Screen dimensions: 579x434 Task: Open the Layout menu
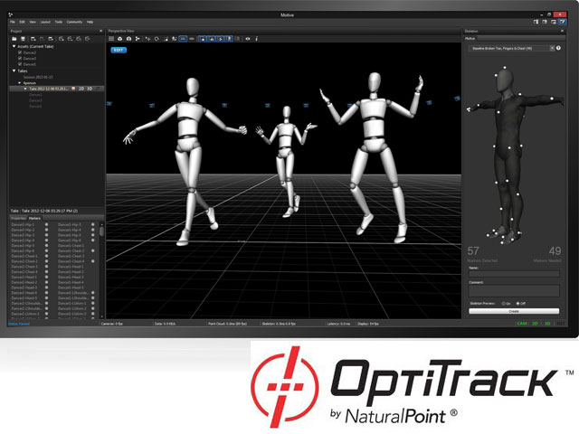click(45, 22)
